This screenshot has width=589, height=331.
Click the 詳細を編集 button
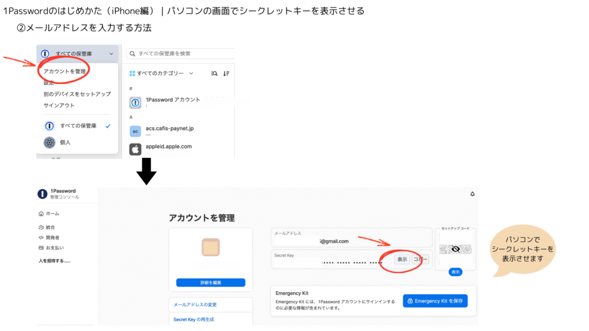tap(211, 283)
